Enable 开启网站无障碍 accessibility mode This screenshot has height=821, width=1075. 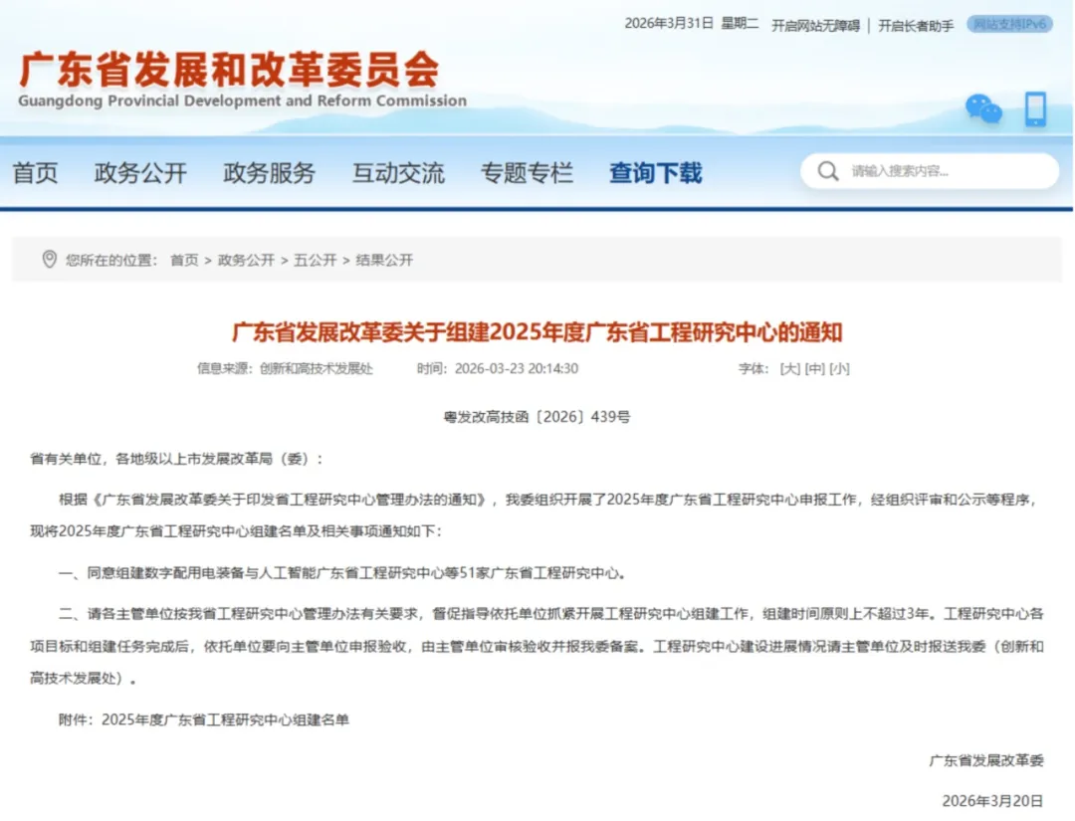pos(815,22)
